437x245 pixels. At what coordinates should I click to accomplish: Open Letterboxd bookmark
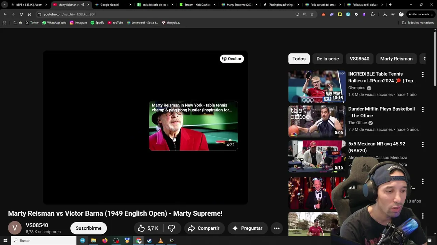[142, 22]
